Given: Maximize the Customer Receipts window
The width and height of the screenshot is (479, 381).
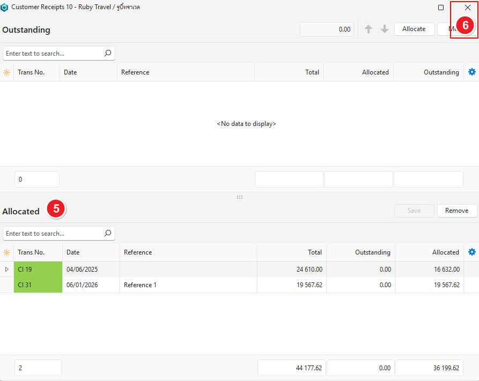Looking at the screenshot, I should (x=441, y=8).
